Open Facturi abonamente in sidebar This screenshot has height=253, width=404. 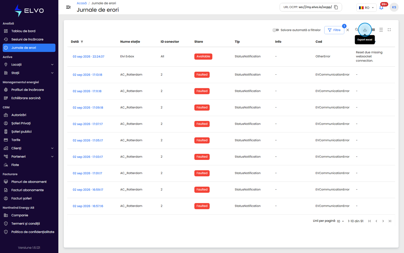(x=29, y=190)
